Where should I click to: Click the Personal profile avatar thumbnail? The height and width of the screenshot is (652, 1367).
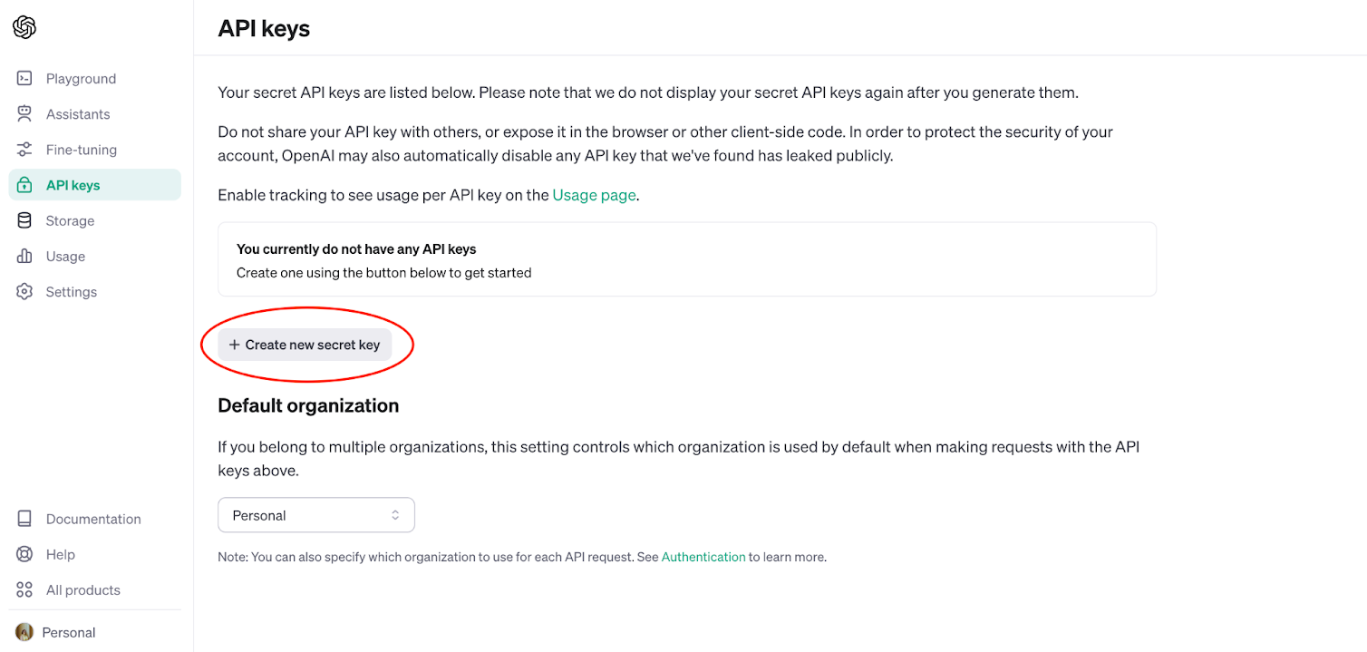point(24,631)
